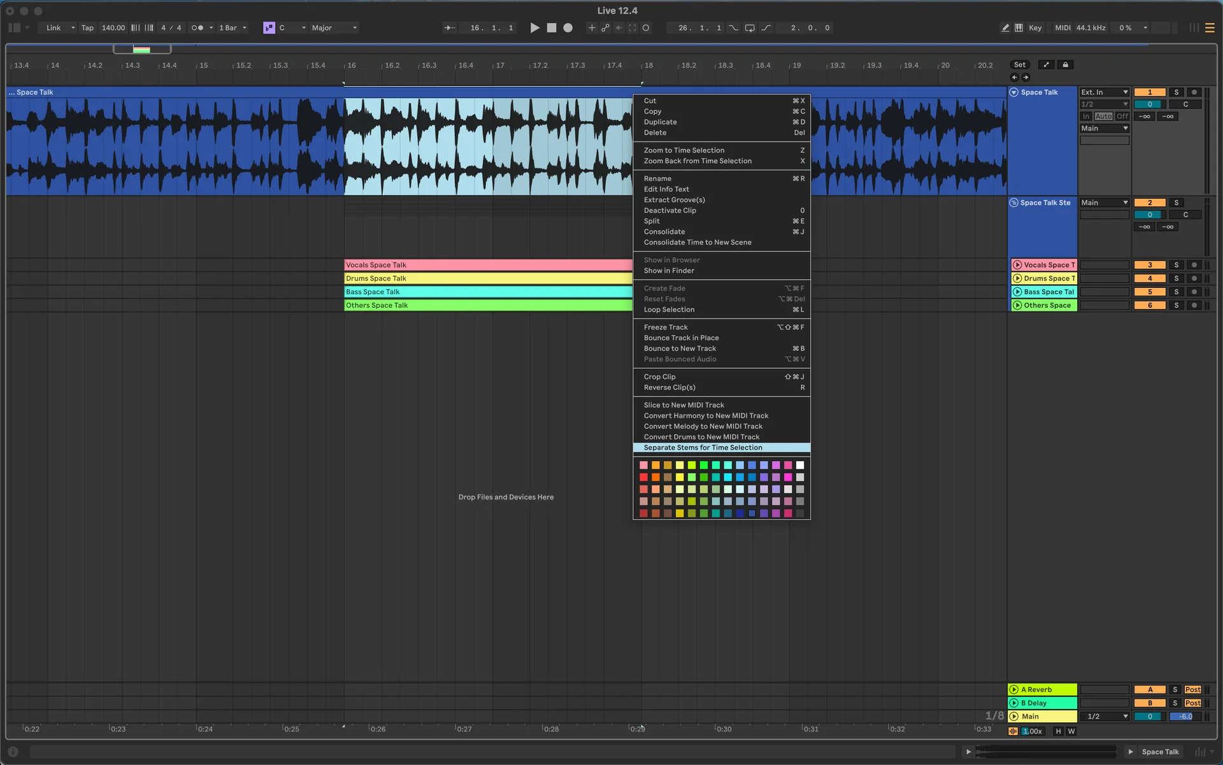Viewport: 1223px width, 765px height.
Task: Click the Tap tempo button
Action: tap(87, 28)
